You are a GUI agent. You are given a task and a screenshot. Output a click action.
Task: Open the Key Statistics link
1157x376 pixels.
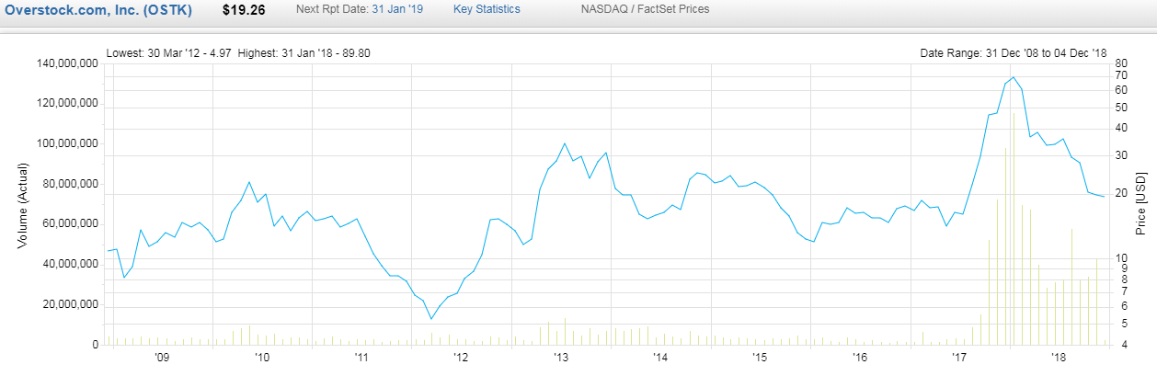487,9
